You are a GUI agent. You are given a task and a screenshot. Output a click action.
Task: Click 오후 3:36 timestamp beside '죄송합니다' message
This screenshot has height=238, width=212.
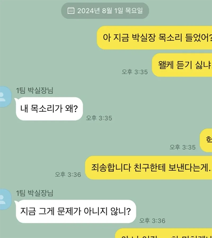pos(68,175)
